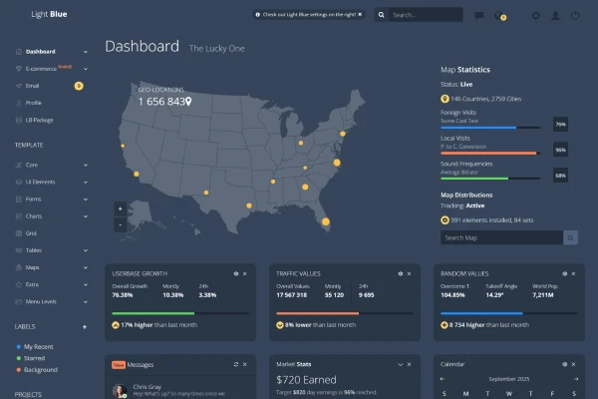This screenshot has height=399, width=598.
Task: Expand the UI Elements menu chevron
Action: coord(86,183)
